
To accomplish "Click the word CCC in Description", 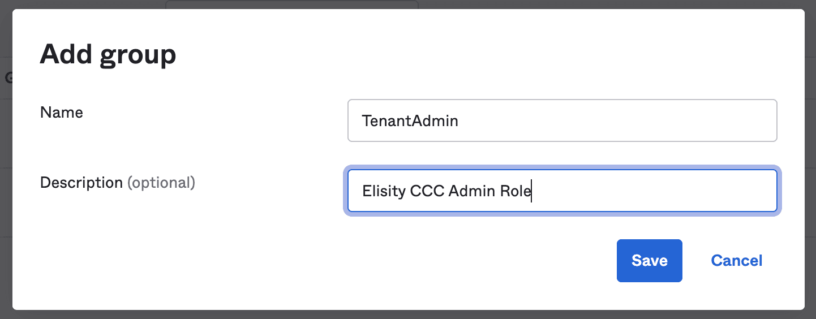I will 427,191.
